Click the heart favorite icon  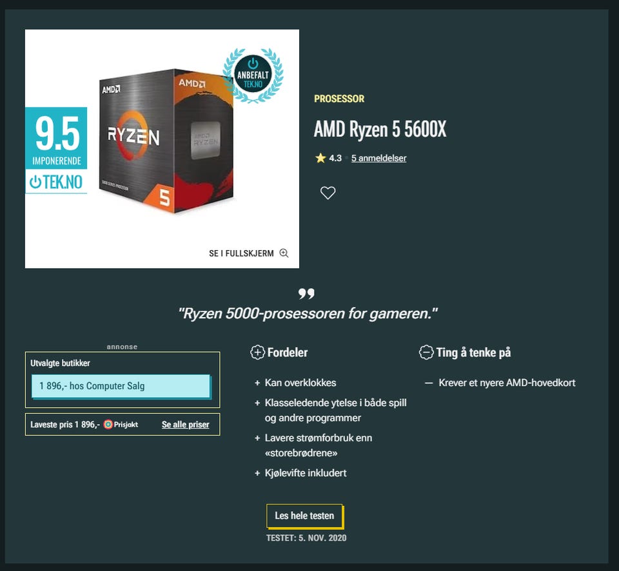pos(328,193)
